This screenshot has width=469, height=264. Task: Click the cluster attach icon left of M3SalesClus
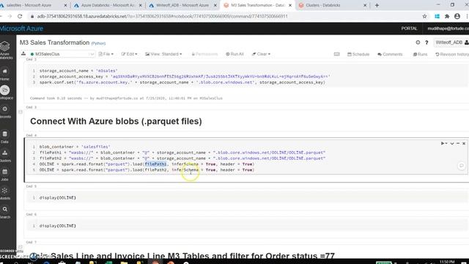point(23,54)
